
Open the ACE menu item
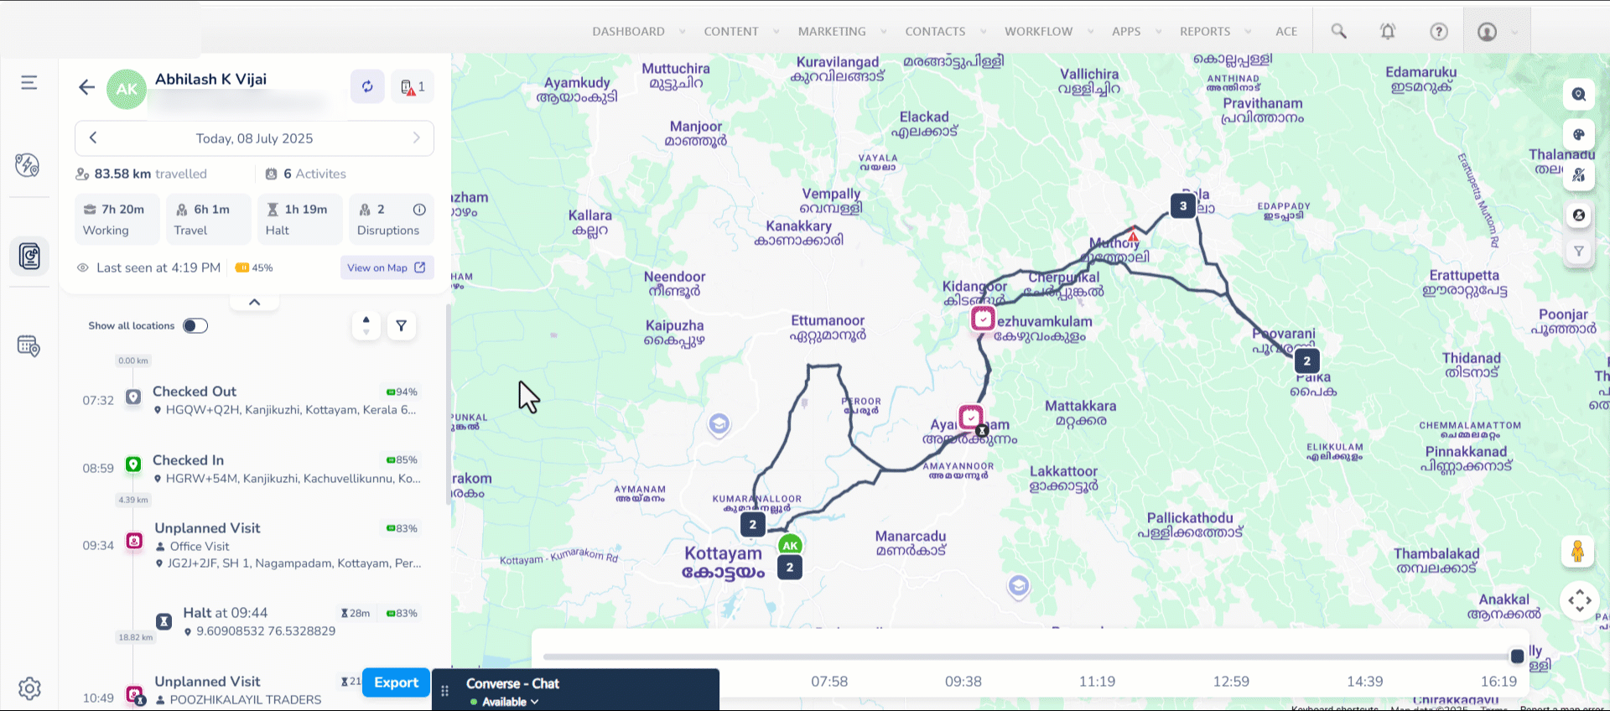pyautogui.click(x=1286, y=31)
